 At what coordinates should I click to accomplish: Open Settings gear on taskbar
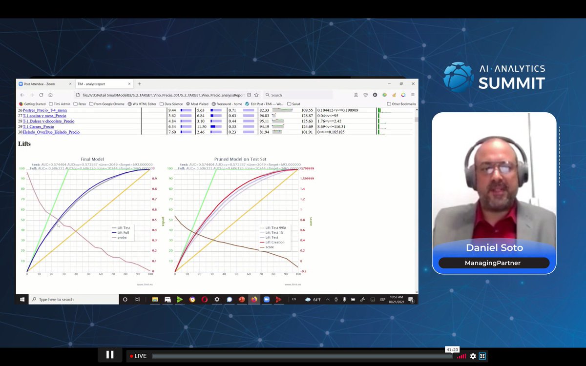217,299
